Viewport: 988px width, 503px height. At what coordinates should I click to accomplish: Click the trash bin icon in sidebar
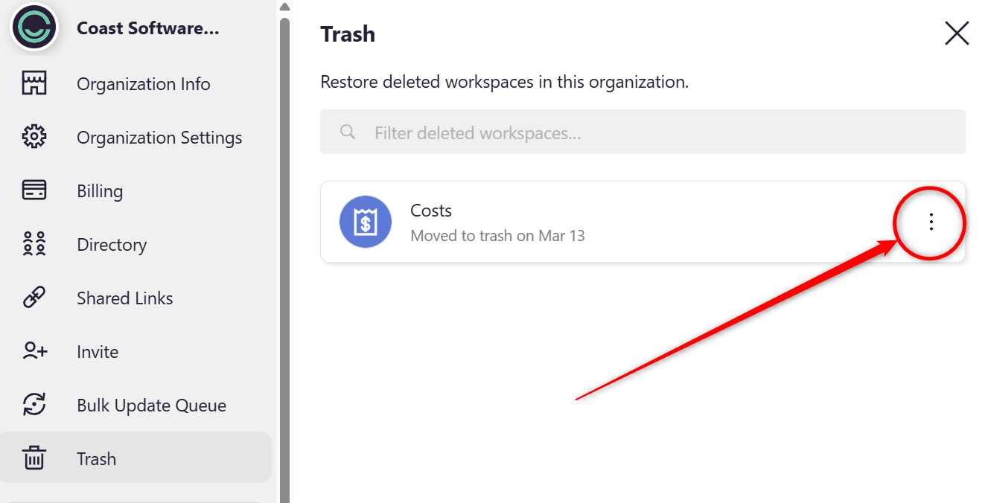[34, 459]
